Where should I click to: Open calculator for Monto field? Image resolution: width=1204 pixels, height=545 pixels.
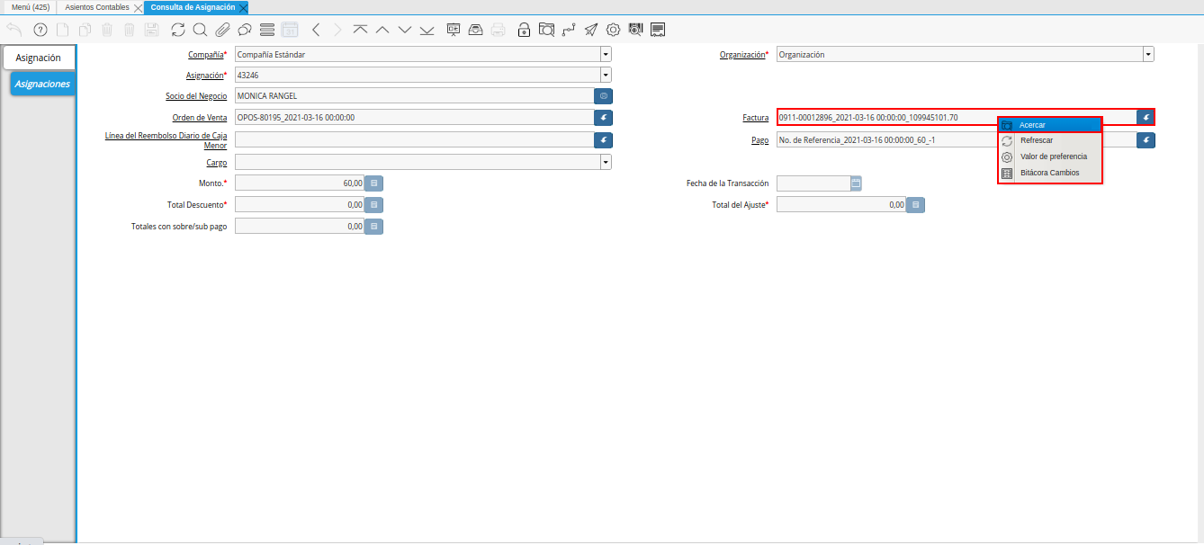click(x=375, y=183)
